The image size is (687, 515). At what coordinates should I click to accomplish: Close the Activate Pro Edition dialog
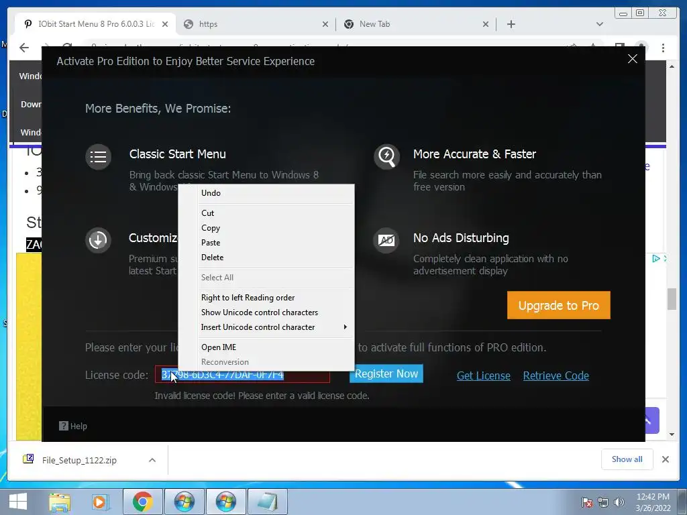[632, 59]
